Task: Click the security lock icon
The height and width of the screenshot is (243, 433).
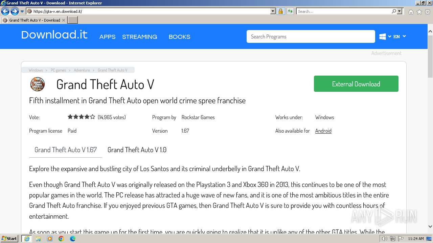Action: pyautogui.click(x=280, y=11)
